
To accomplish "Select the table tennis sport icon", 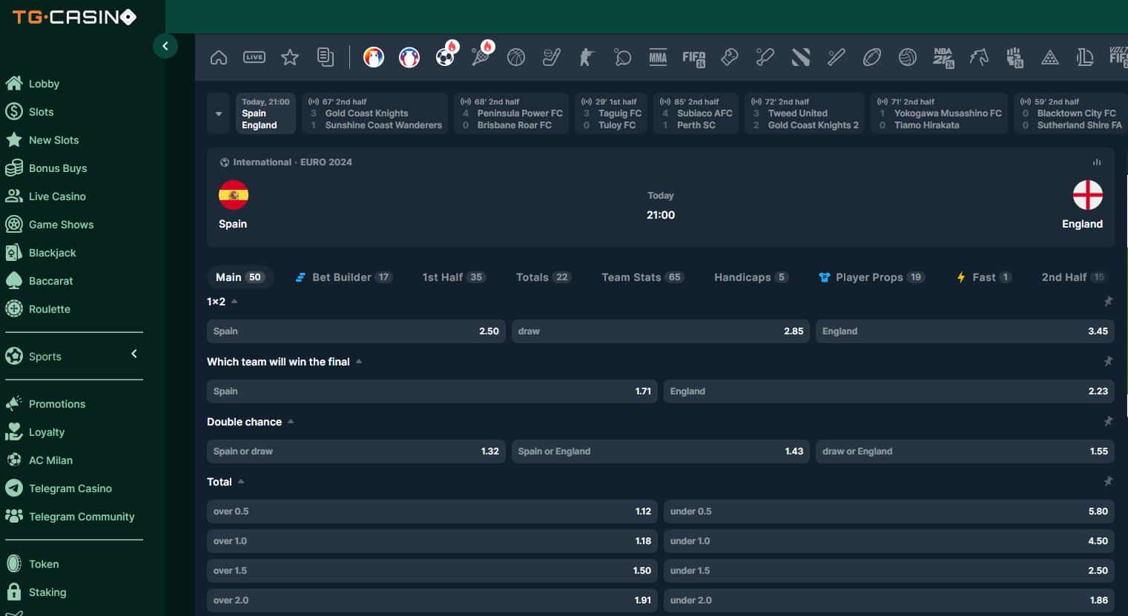I will coord(623,57).
